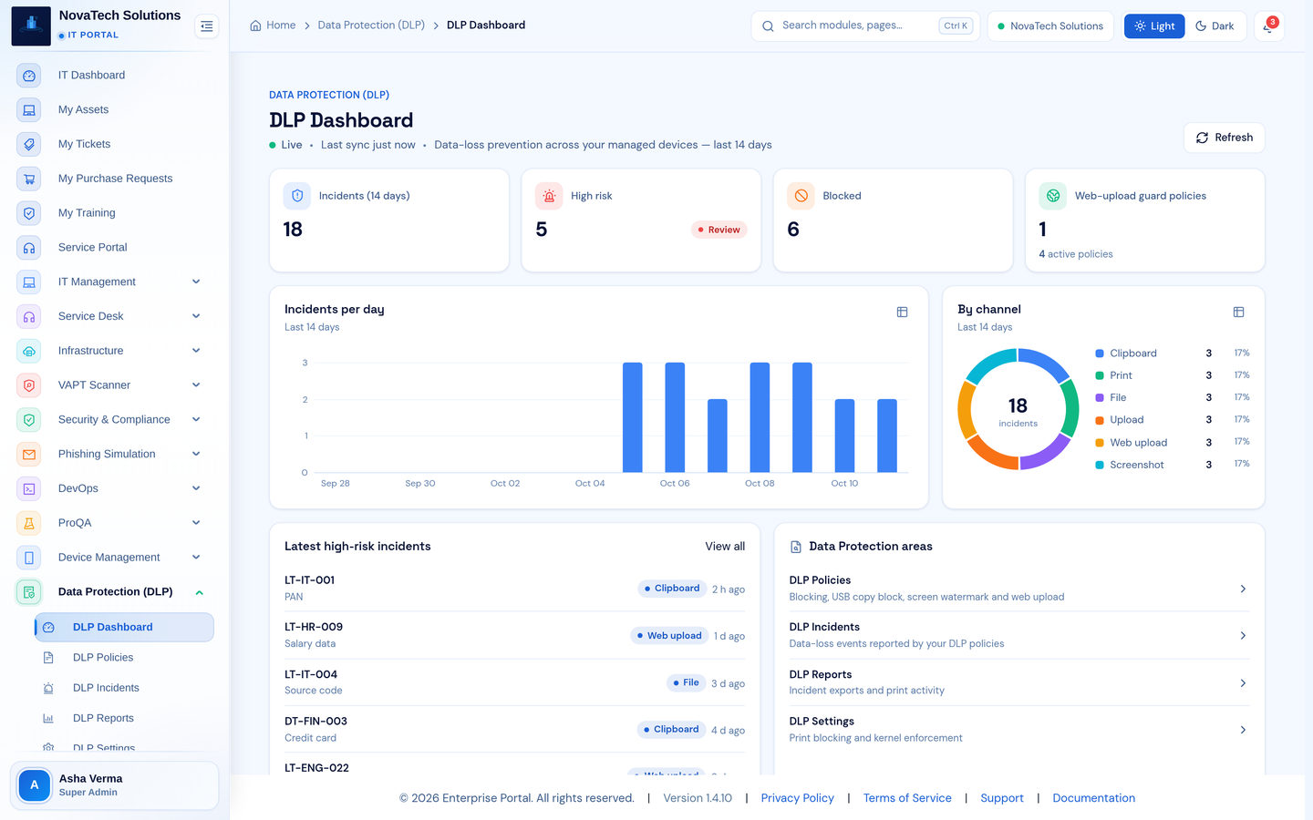Open the DLP Settings area row
The image size is (1313, 820).
point(1018,730)
